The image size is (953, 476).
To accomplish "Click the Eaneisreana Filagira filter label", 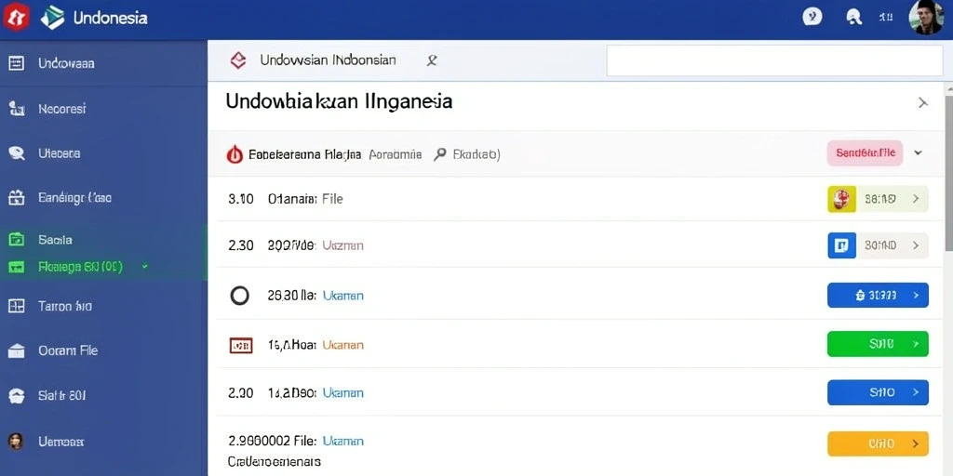I will (x=304, y=155).
